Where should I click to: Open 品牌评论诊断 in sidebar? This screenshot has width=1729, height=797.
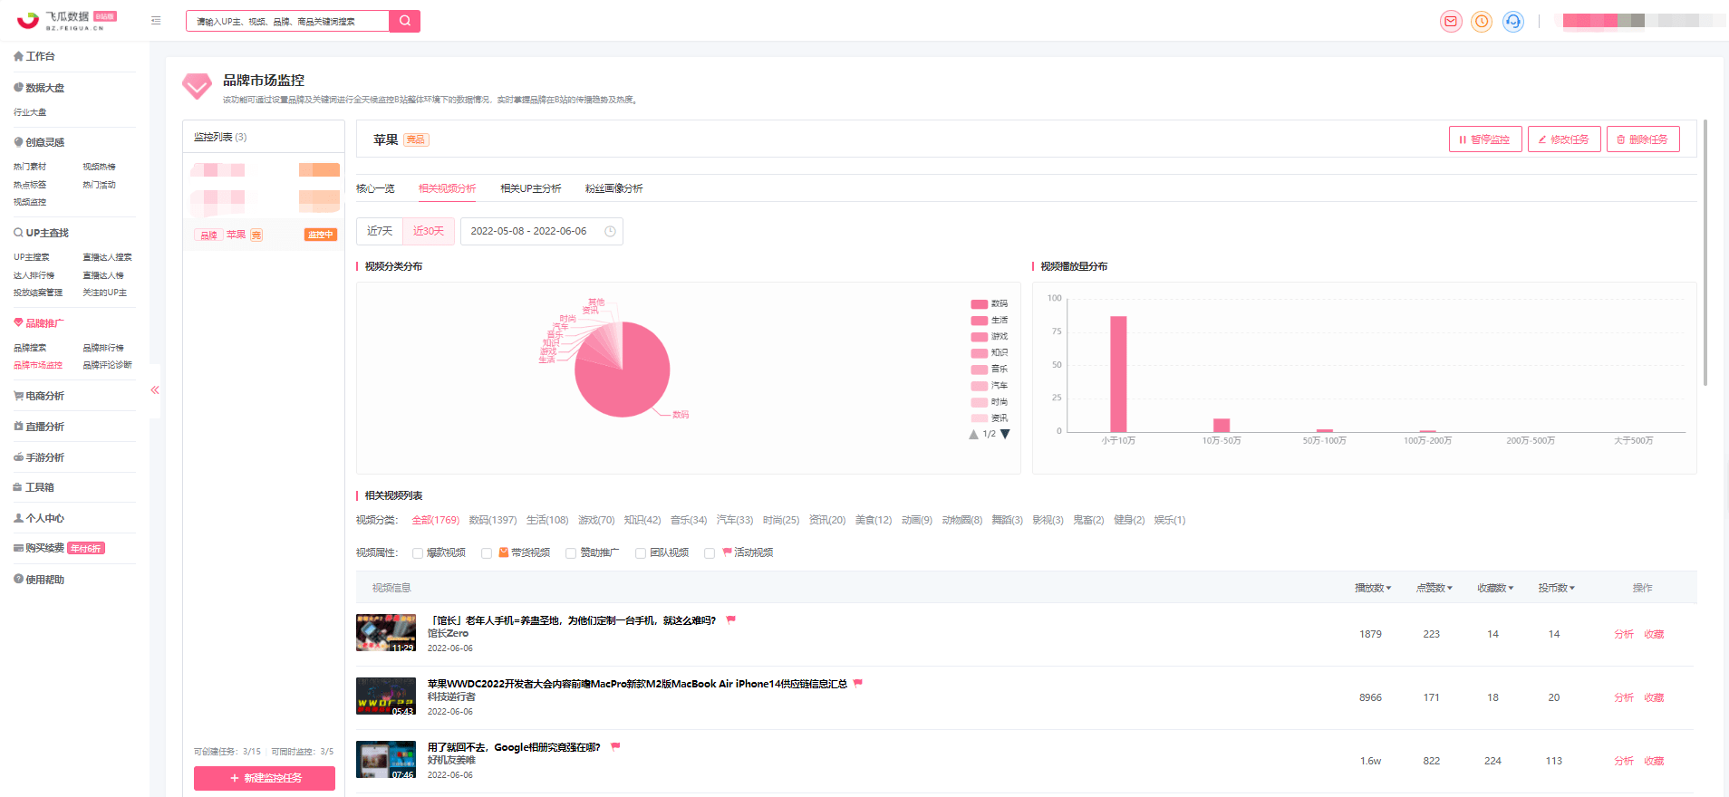(107, 366)
